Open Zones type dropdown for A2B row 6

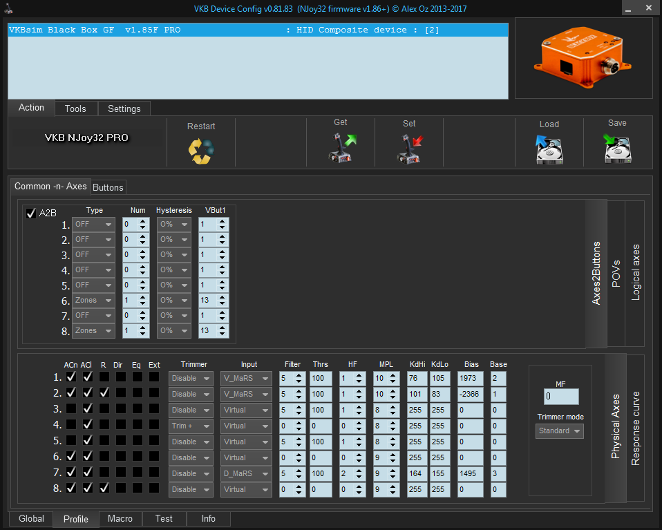click(x=93, y=301)
